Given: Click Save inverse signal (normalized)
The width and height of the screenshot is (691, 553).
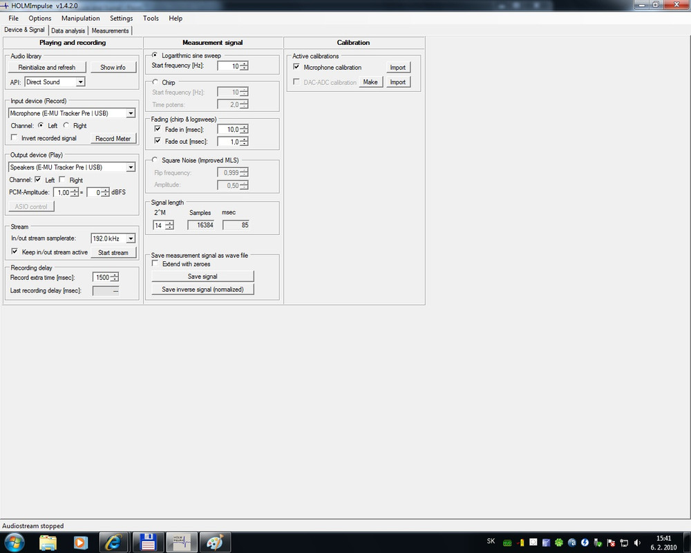Looking at the screenshot, I should (202, 290).
